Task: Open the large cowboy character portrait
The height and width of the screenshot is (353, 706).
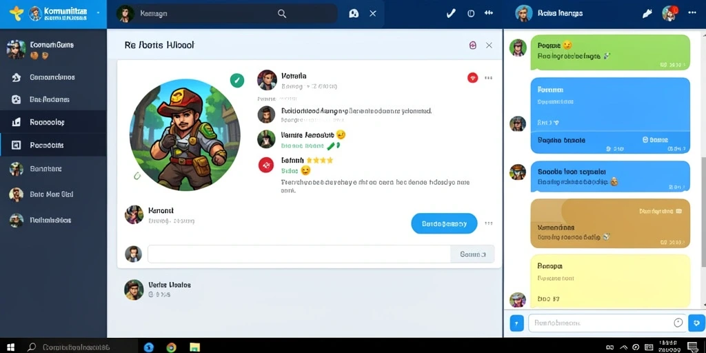Action: (185, 134)
